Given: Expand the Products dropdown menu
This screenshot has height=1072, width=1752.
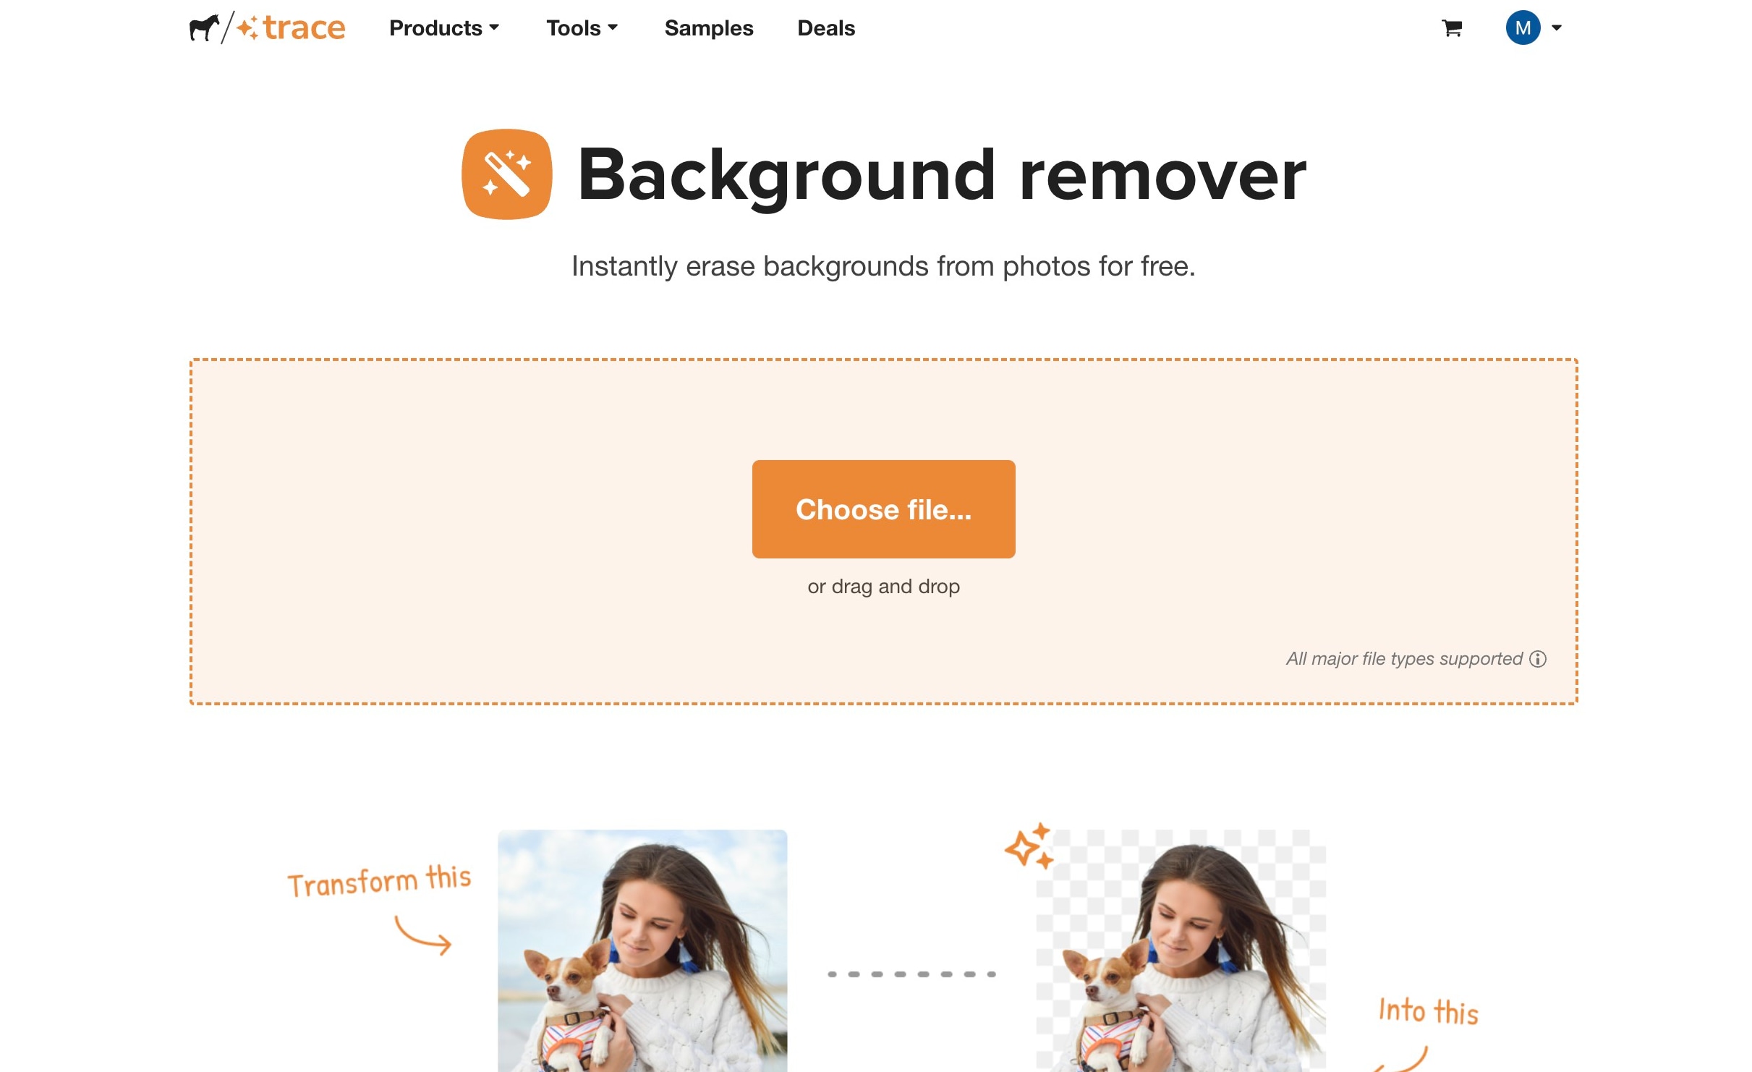Looking at the screenshot, I should (443, 27).
